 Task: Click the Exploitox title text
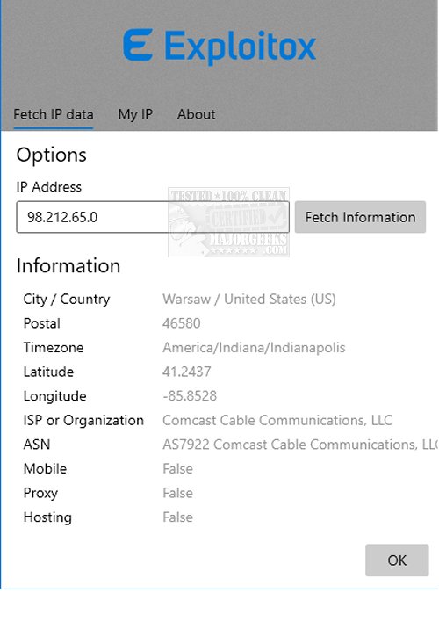pyautogui.click(x=241, y=47)
